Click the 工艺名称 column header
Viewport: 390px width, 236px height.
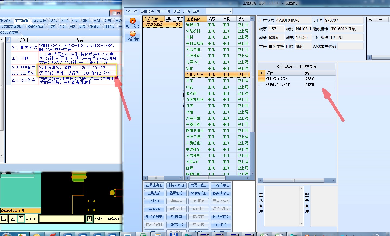point(196,19)
